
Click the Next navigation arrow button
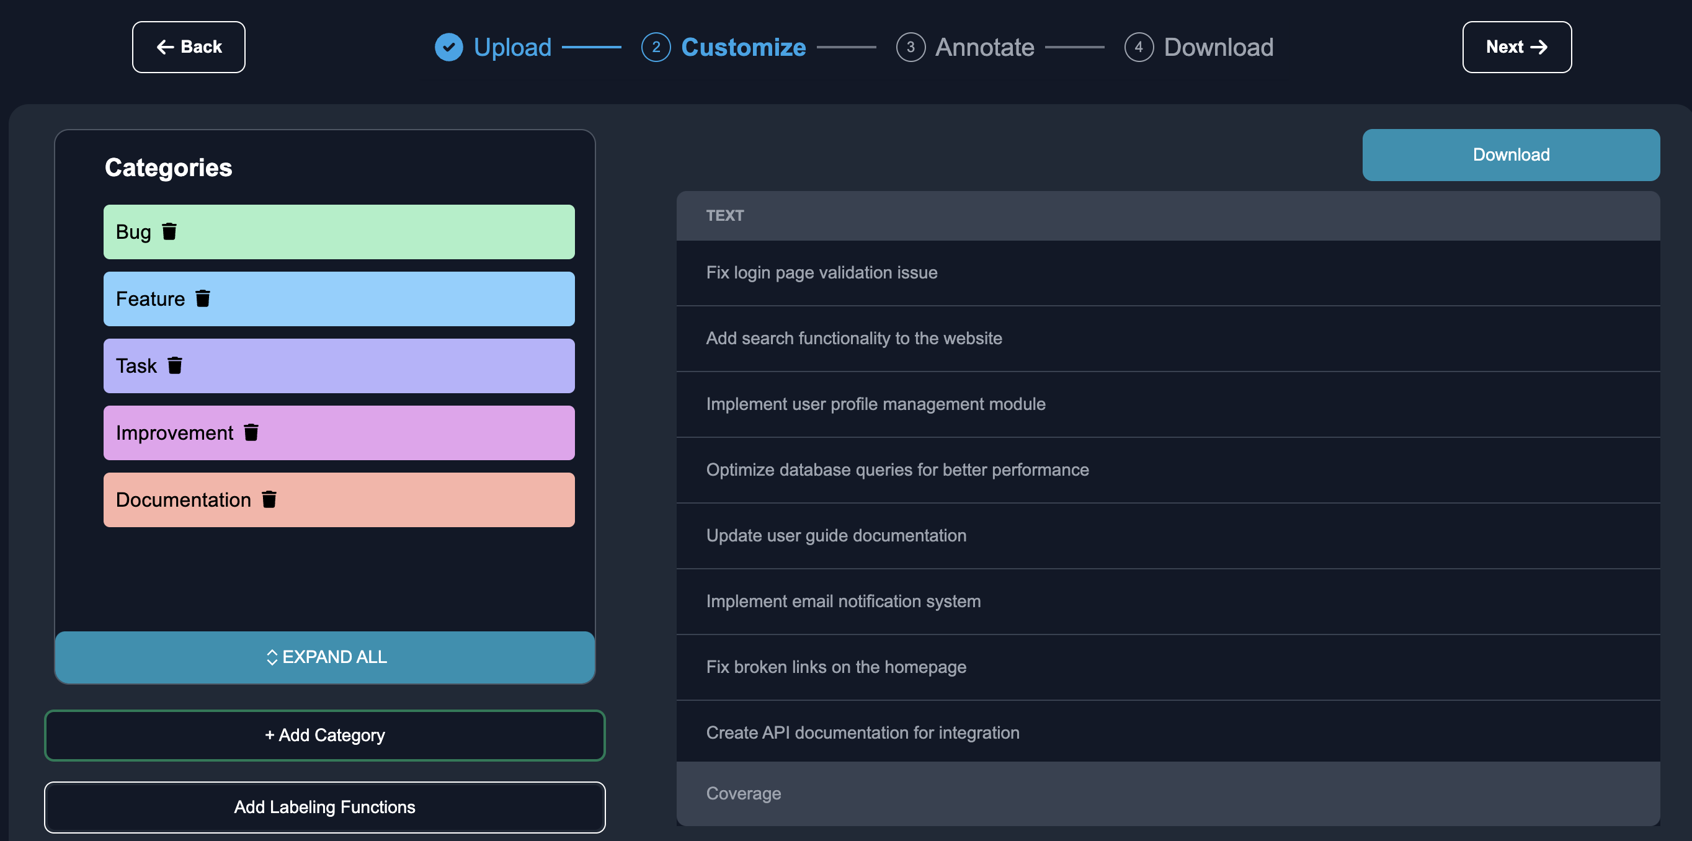point(1516,47)
